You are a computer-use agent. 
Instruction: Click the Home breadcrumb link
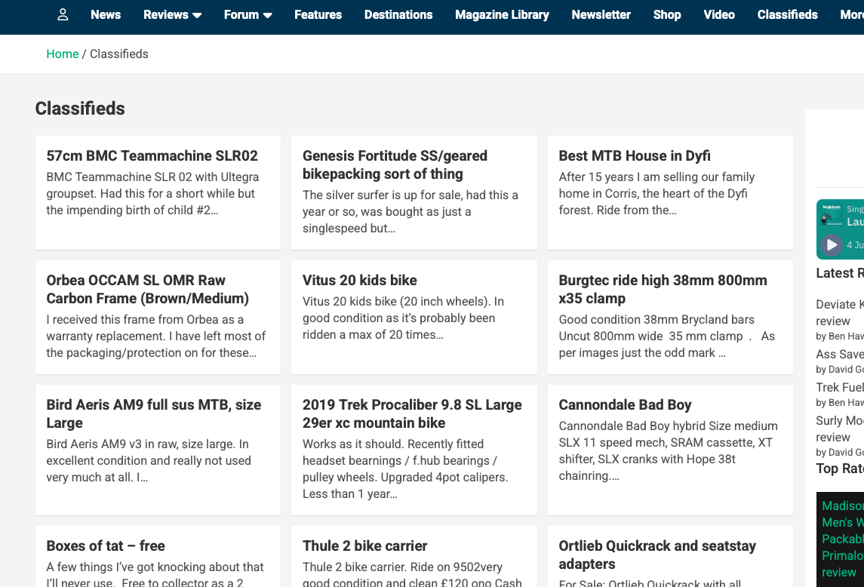tap(63, 54)
